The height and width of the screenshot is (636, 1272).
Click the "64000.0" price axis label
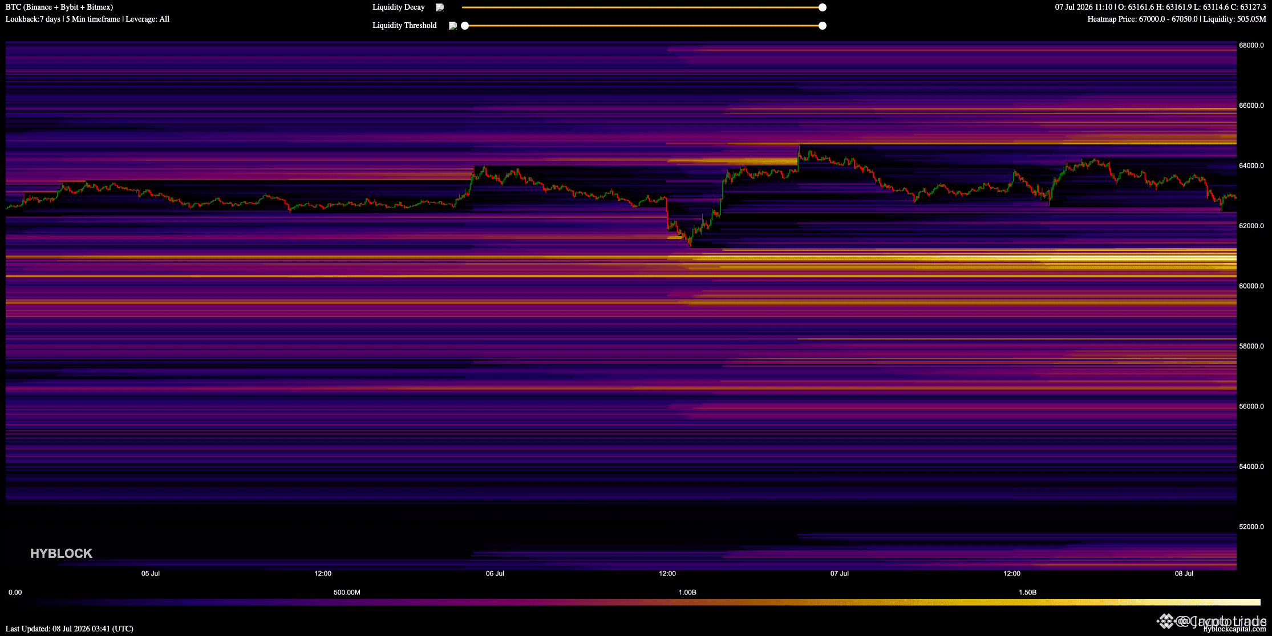pyautogui.click(x=1251, y=166)
